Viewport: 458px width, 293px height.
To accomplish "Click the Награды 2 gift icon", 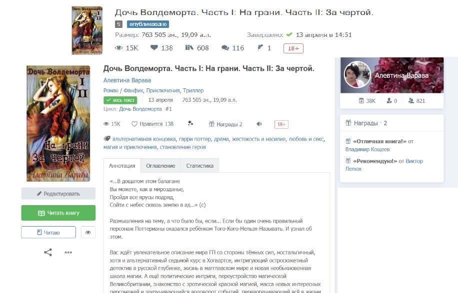I will 212,124.
